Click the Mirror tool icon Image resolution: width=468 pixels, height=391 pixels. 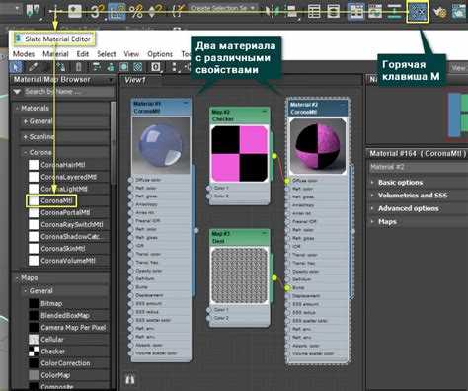tap(272, 12)
